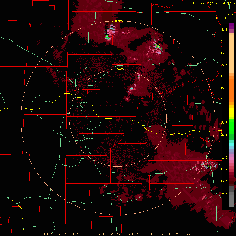Click the 5.0 value on color scale
The width and height of the screenshot is (236, 236).
coord(224,99)
